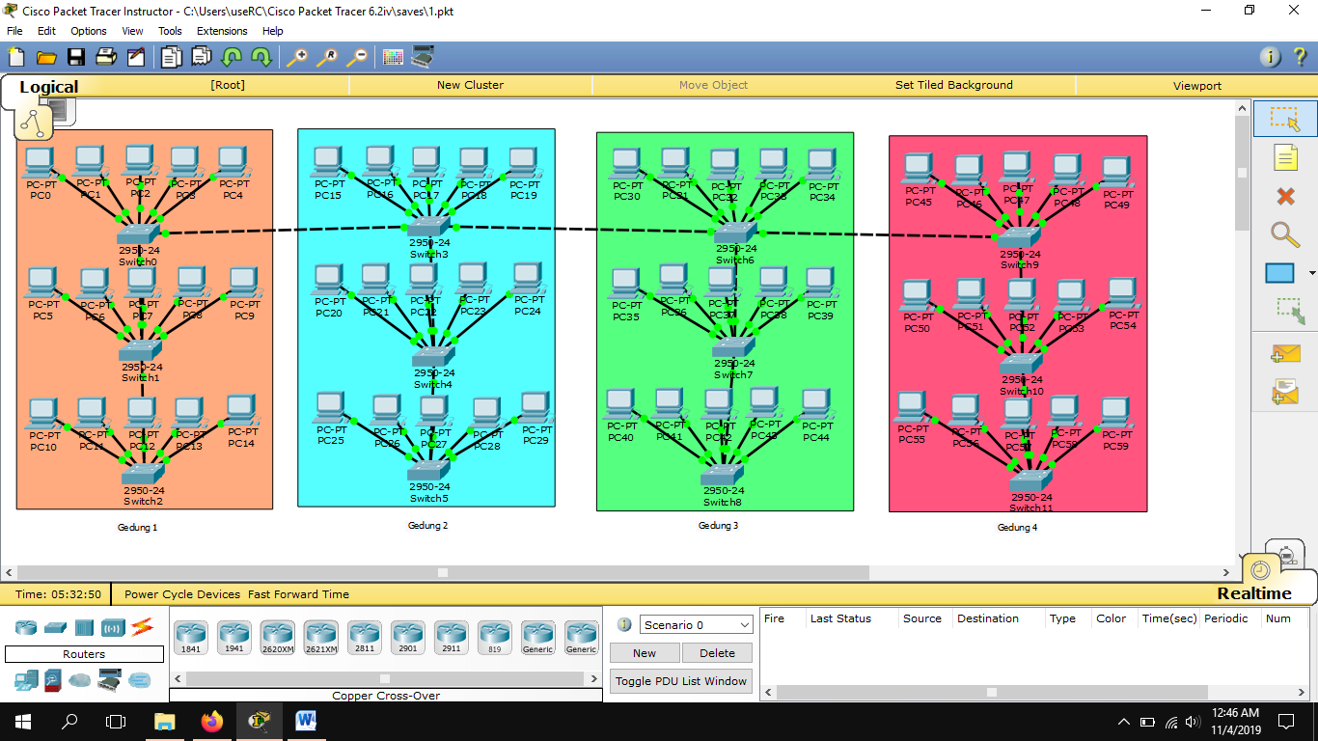Choose the Security category icon
The image size is (1318, 741).
[54, 681]
